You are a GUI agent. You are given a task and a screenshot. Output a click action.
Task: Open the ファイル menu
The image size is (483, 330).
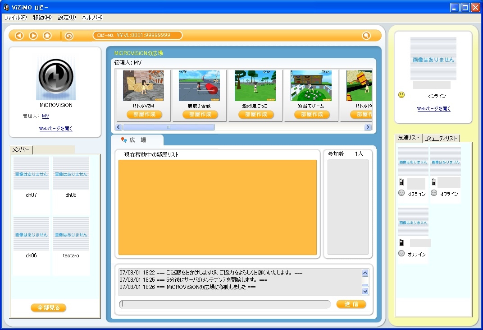coord(15,18)
